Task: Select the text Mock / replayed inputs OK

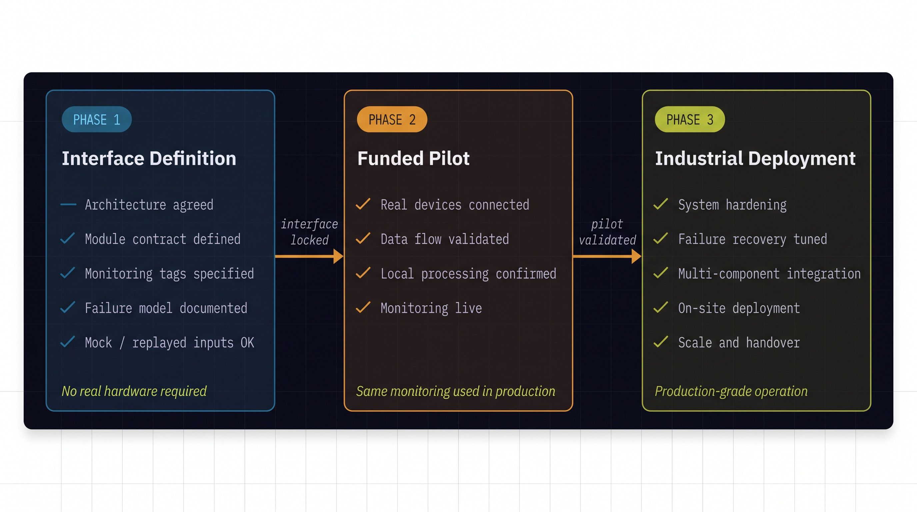Action: [170, 343]
